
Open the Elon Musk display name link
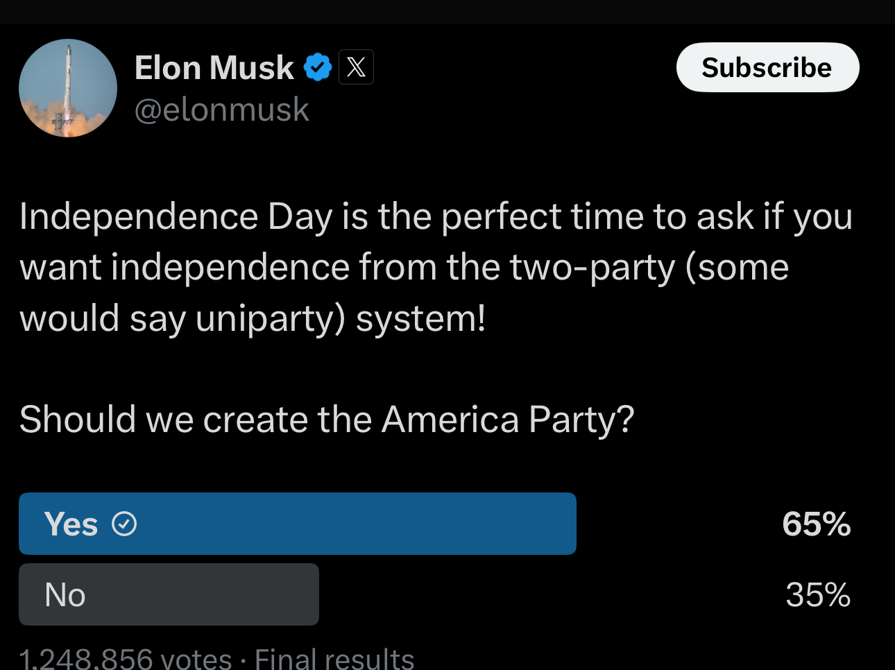(x=214, y=68)
